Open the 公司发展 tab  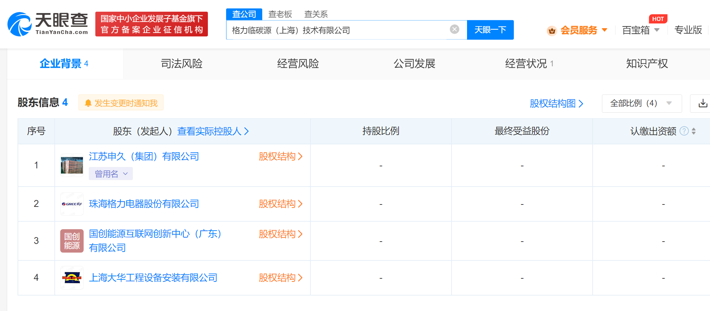pyautogui.click(x=414, y=64)
